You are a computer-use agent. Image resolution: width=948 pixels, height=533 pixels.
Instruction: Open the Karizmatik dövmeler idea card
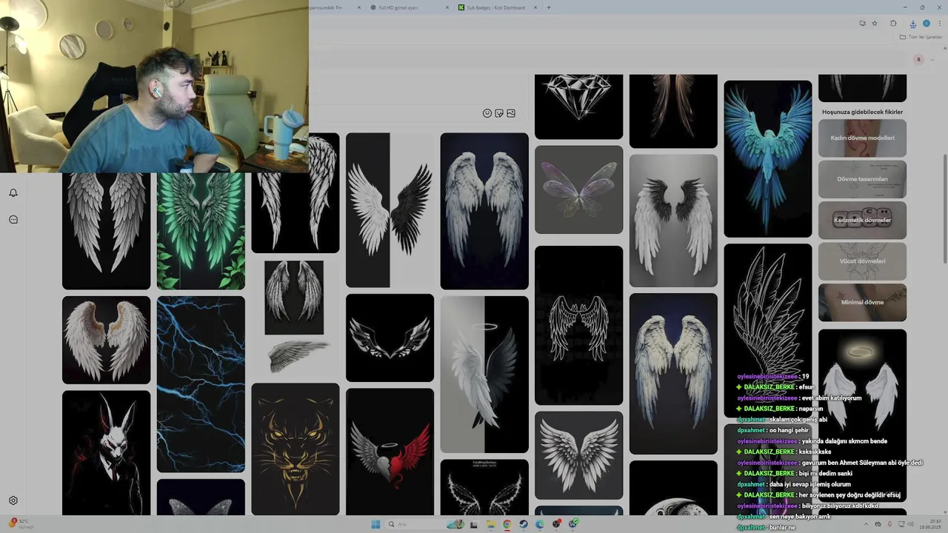[x=862, y=220]
